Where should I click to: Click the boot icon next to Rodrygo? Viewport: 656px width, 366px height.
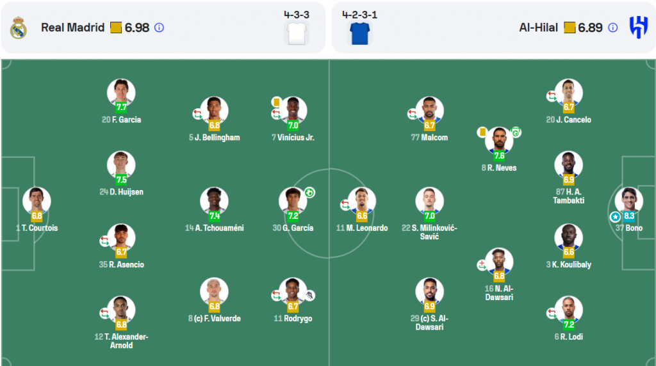309,296
